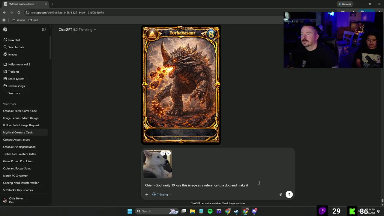Open Image Request Mech Design chat

[x=21, y=118]
